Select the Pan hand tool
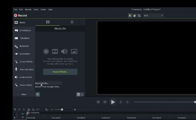This screenshot has height=120, width=196. [x=134, y=16]
